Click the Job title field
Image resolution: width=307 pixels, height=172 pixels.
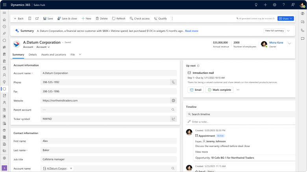(109, 159)
